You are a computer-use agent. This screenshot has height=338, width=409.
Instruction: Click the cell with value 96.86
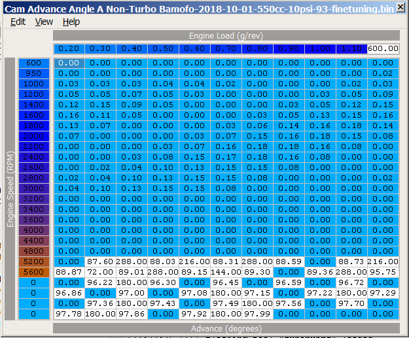click(x=69, y=293)
